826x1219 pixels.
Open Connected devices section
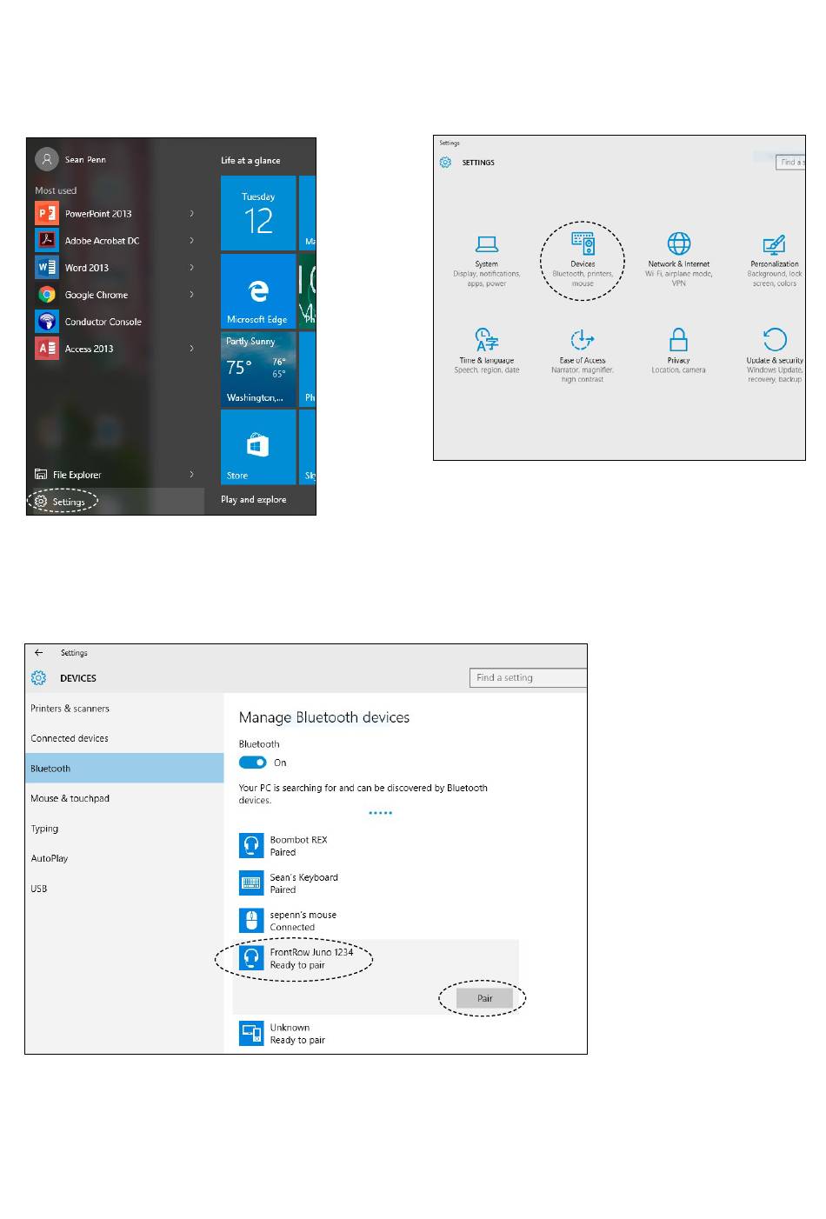(x=124, y=738)
